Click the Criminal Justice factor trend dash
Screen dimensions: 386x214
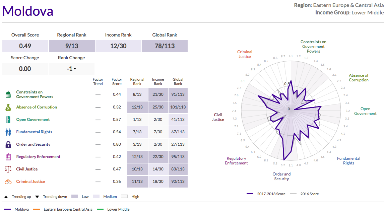tap(98, 182)
